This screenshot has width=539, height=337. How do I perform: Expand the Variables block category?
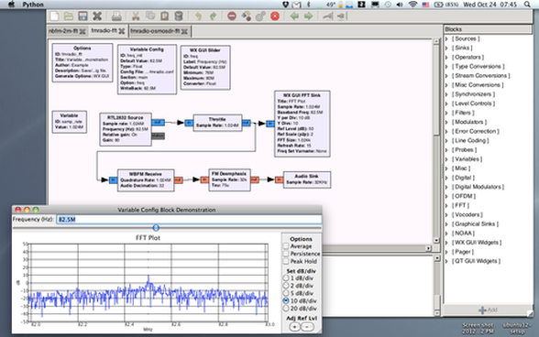coord(446,159)
